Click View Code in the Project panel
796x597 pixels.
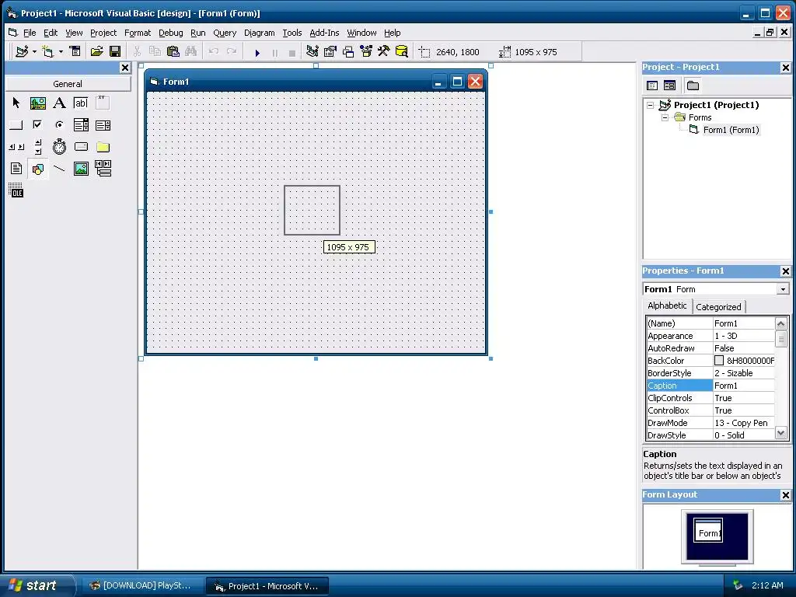[x=652, y=86]
